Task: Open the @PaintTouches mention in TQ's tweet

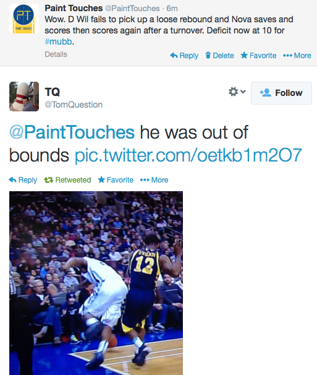Action: pyautogui.click(x=72, y=132)
